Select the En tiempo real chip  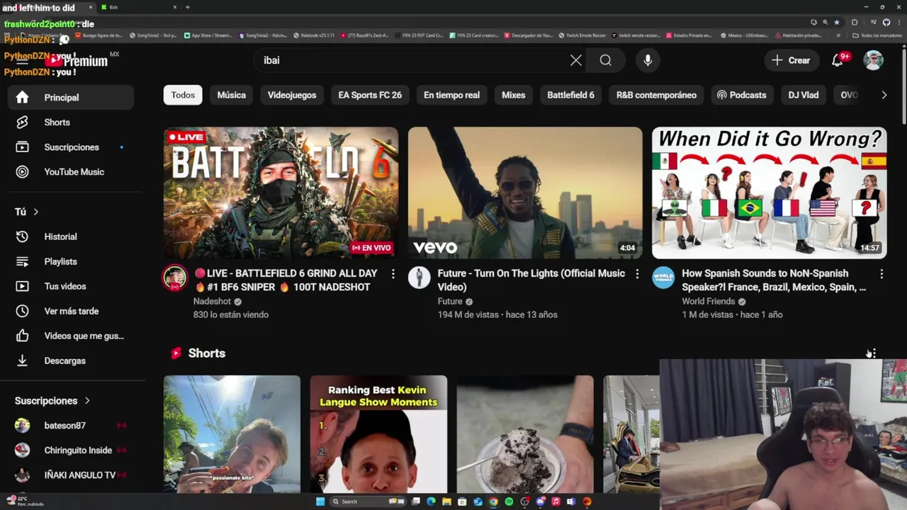[x=451, y=95]
